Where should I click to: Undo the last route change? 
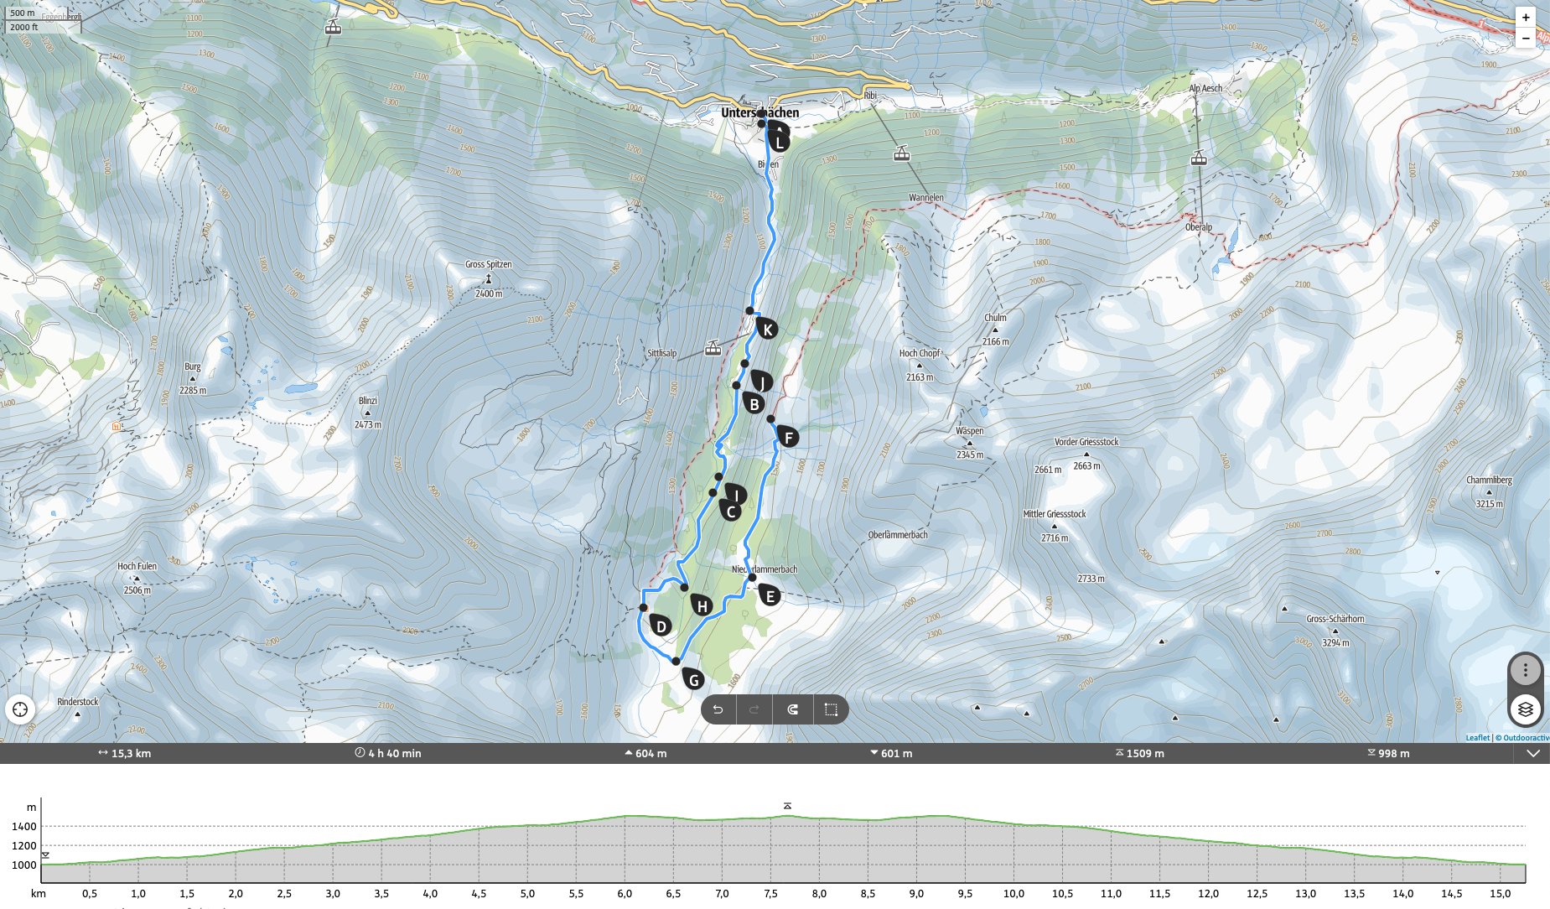718,709
